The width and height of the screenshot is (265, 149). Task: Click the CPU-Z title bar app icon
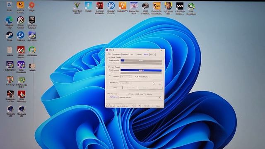(x=107, y=50)
